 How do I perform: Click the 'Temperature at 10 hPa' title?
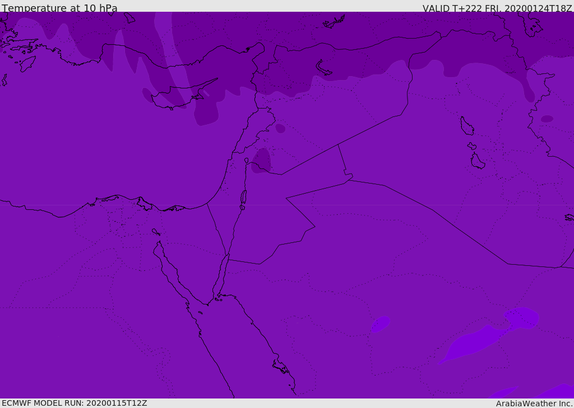coord(59,8)
